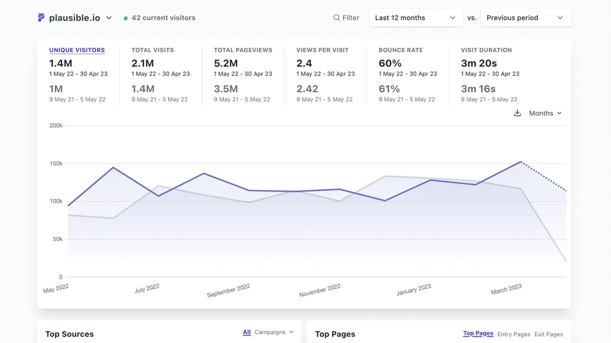Viewport: 611px width, 343px height.
Task: Click the Top Pages panel heading
Action: 335,334
